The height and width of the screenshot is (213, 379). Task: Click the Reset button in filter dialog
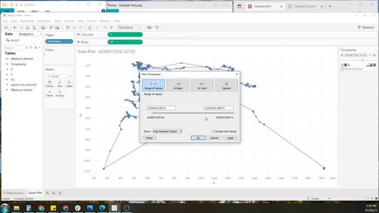(149, 138)
